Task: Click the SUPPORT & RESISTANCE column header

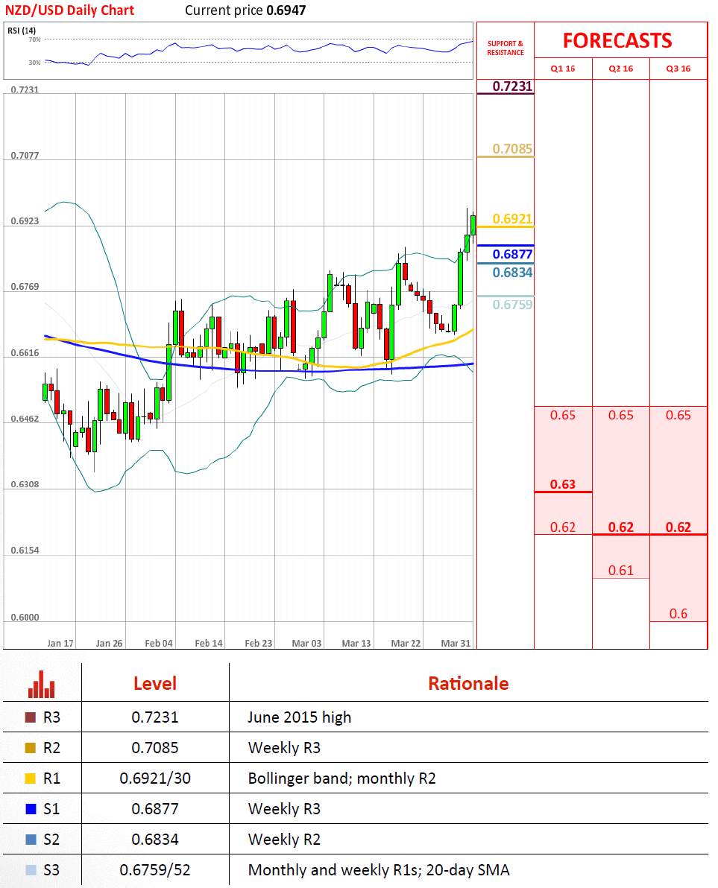Action: [506, 48]
